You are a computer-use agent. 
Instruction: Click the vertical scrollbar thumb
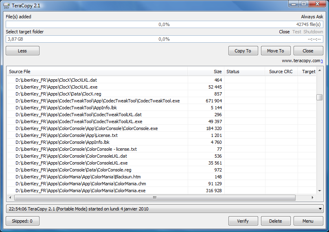click(x=320, y=97)
